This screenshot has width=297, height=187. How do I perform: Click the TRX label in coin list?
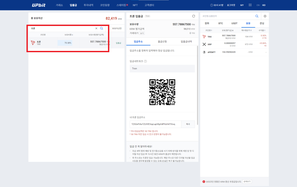click(210, 37)
